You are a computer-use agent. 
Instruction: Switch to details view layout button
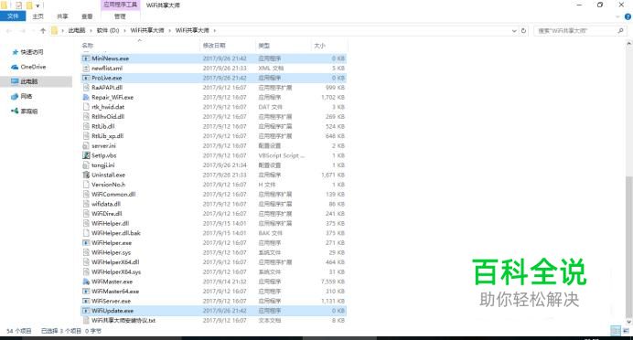[616, 331]
